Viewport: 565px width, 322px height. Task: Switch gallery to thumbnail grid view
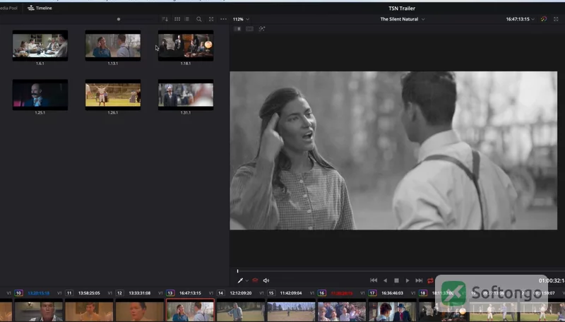tap(177, 19)
